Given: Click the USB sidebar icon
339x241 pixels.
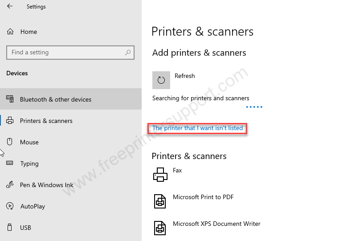Looking at the screenshot, I should tap(9, 227).
